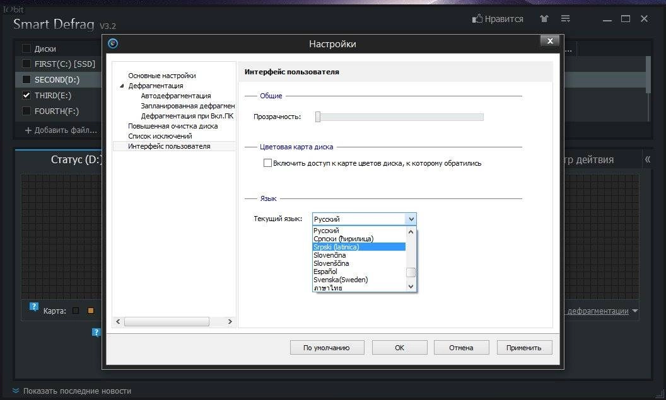Image resolution: width=666 pixels, height=400 pixels.
Task: Click the lower blue question mark help icon
Action: pos(96,332)
